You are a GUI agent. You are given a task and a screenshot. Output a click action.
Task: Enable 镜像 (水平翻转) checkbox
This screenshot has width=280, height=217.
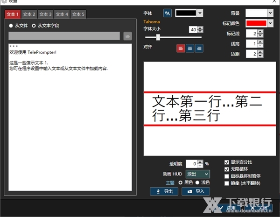coord(227,183)
